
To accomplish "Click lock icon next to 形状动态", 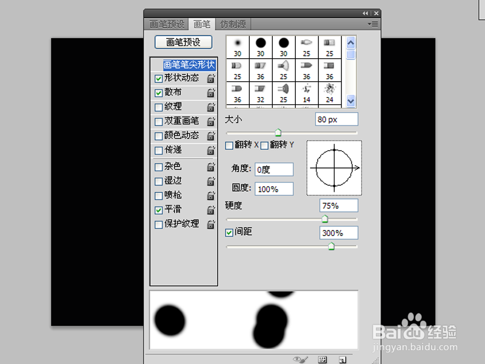I will (x=211, y=78).
